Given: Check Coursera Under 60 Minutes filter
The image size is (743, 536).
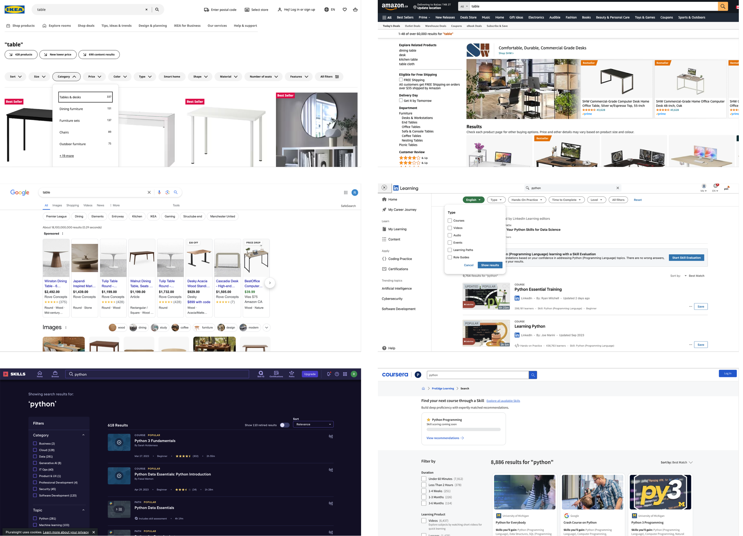Looking at the screenshot, I should (424, 479).
